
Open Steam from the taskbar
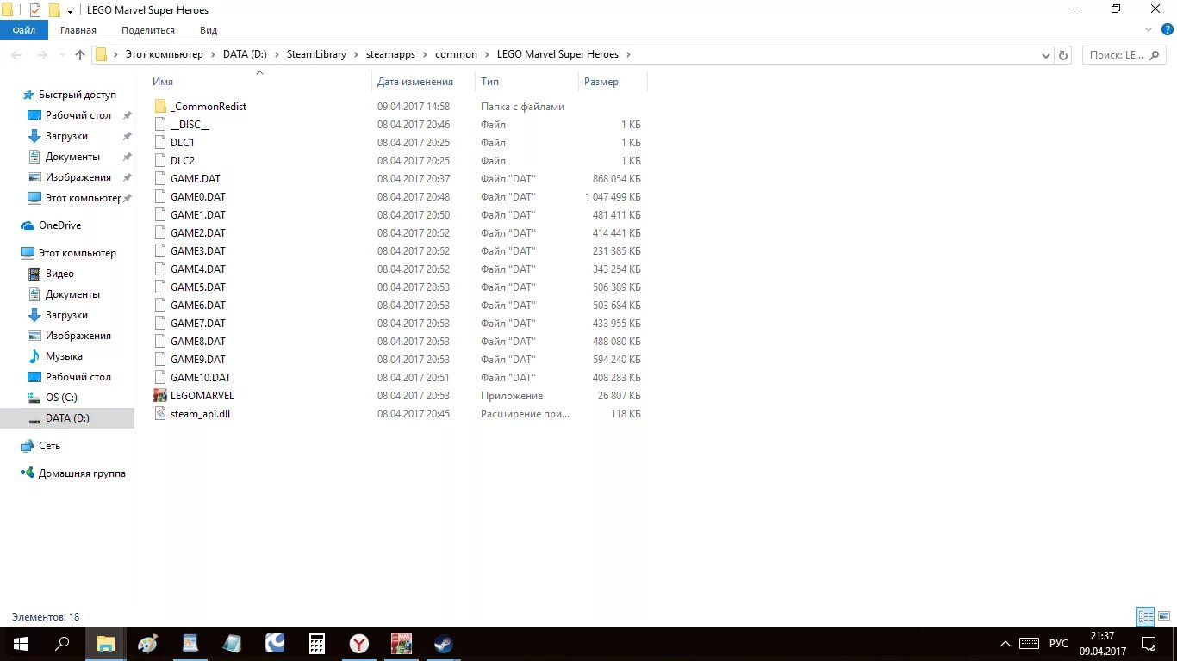pyautogui.click(x=444, y=644)
